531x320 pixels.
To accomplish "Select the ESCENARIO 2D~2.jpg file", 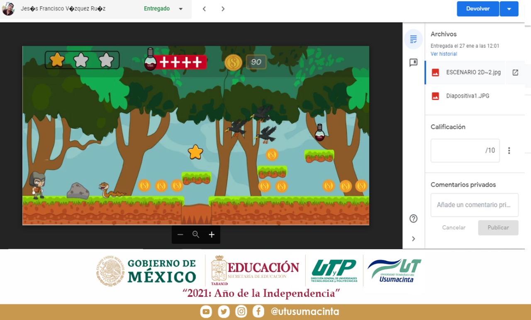I will pyautogui.click(x=465, y=72).
